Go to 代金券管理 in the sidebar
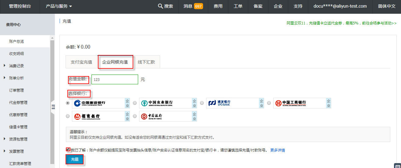Image resolution: width=401 pixels, height=168 pixels. coord(18,102)
